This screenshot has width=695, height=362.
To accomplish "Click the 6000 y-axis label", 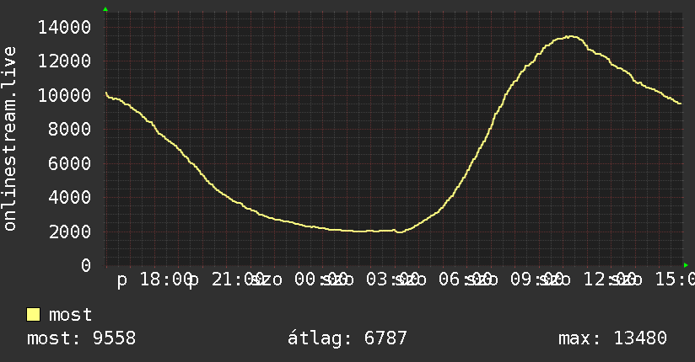I will (x=70, y=163).
